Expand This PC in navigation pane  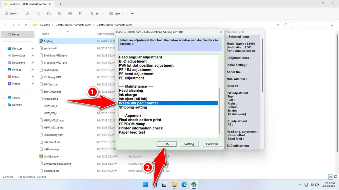(x=4, y=98)
